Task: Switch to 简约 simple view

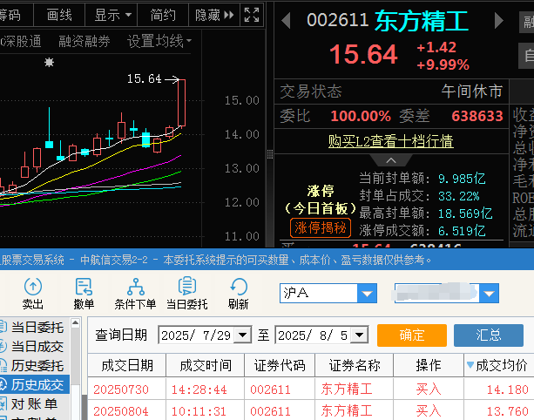Action: (x=163, y=15)
